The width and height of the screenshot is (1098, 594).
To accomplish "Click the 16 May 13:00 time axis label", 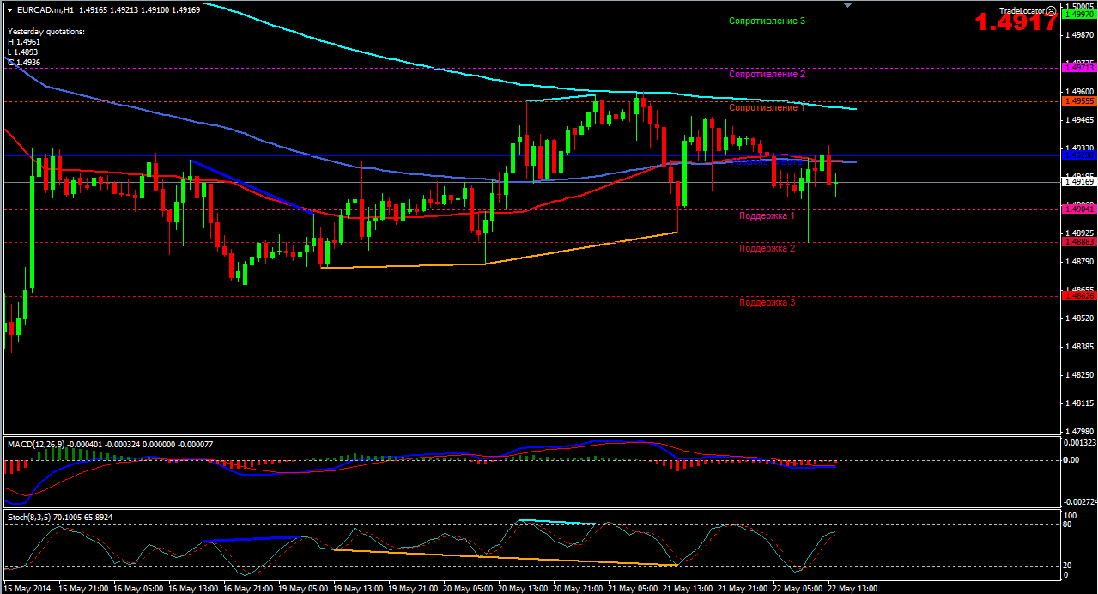I will [x=192, y=588].
